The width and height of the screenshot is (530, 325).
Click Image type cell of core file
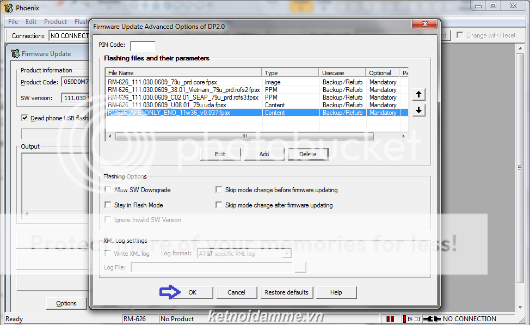point(273,82)
